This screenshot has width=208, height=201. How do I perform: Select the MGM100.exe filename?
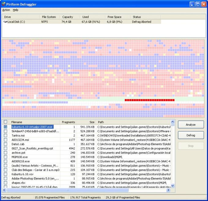click(20, 157)
